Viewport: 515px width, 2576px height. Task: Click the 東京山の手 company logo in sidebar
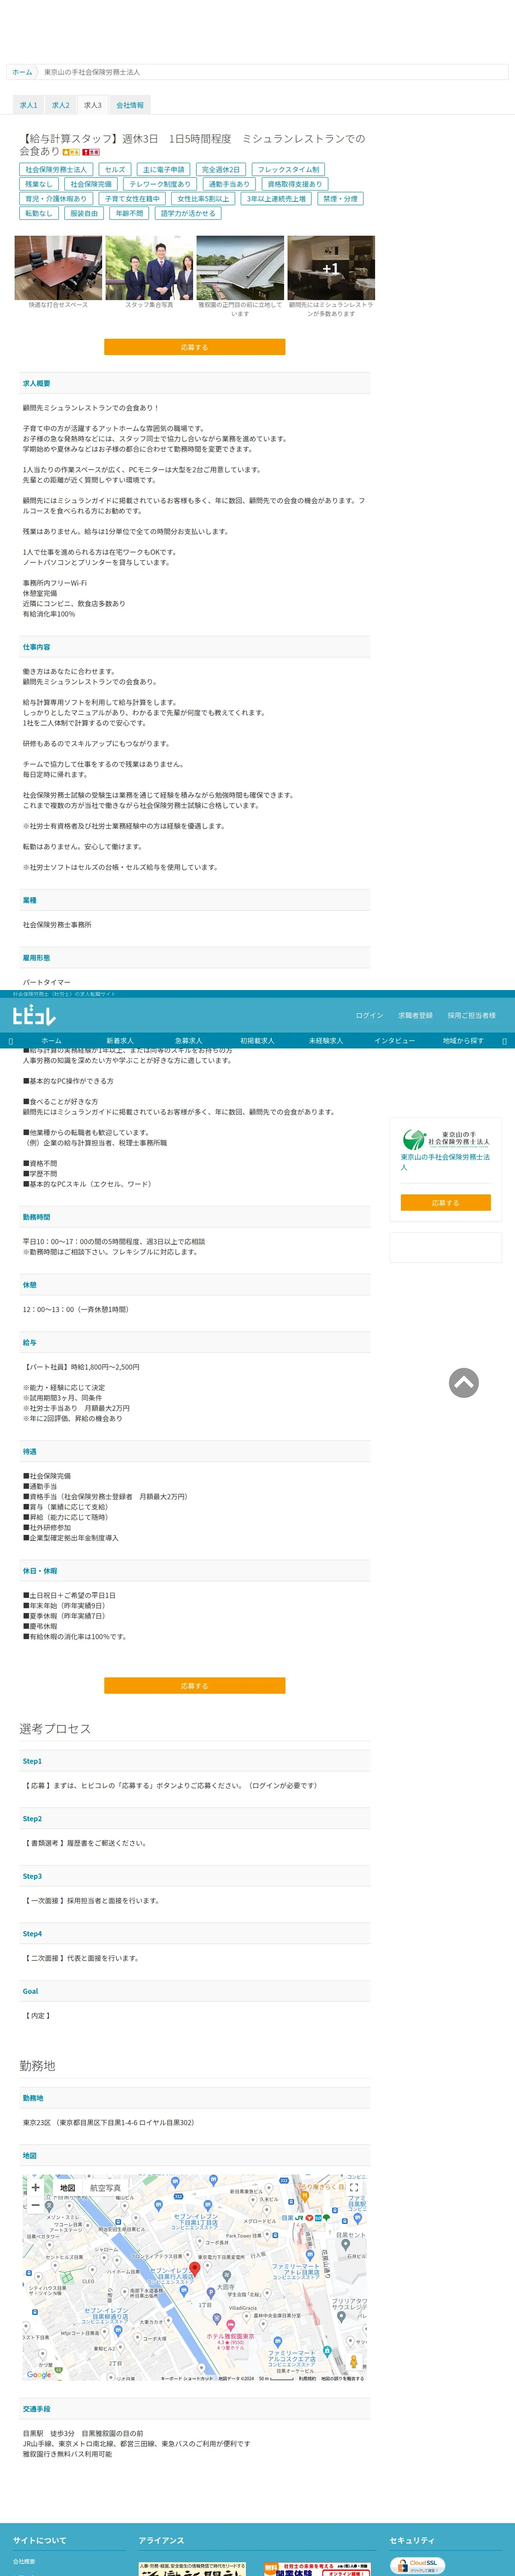(x=446, y=1138)
